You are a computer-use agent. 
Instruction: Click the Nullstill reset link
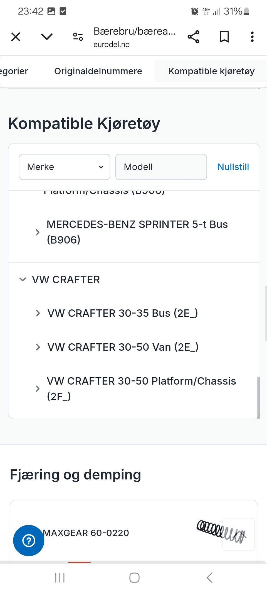pyautogui.click(x=233, y=167)
